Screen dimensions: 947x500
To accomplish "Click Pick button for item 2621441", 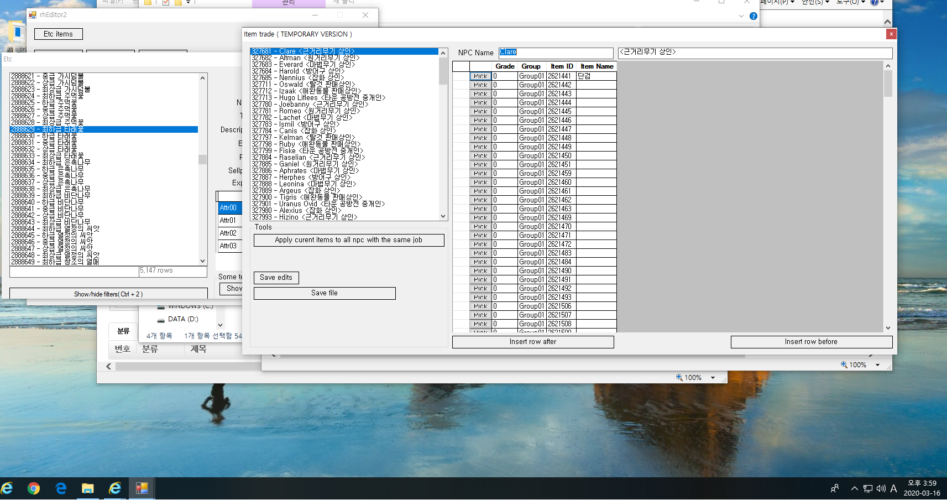I will click(x=480, y=76).
